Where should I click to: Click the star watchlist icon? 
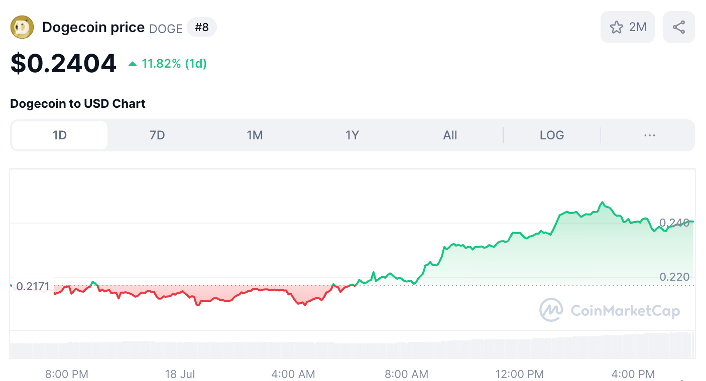[x=616, y=27]
